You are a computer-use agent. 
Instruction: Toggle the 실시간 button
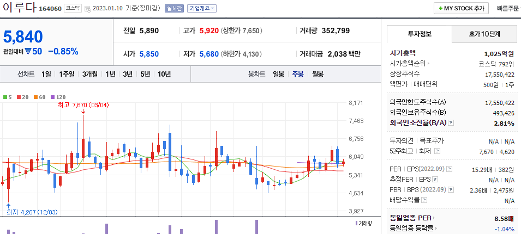pyautogui.click(x=175, y=9)
